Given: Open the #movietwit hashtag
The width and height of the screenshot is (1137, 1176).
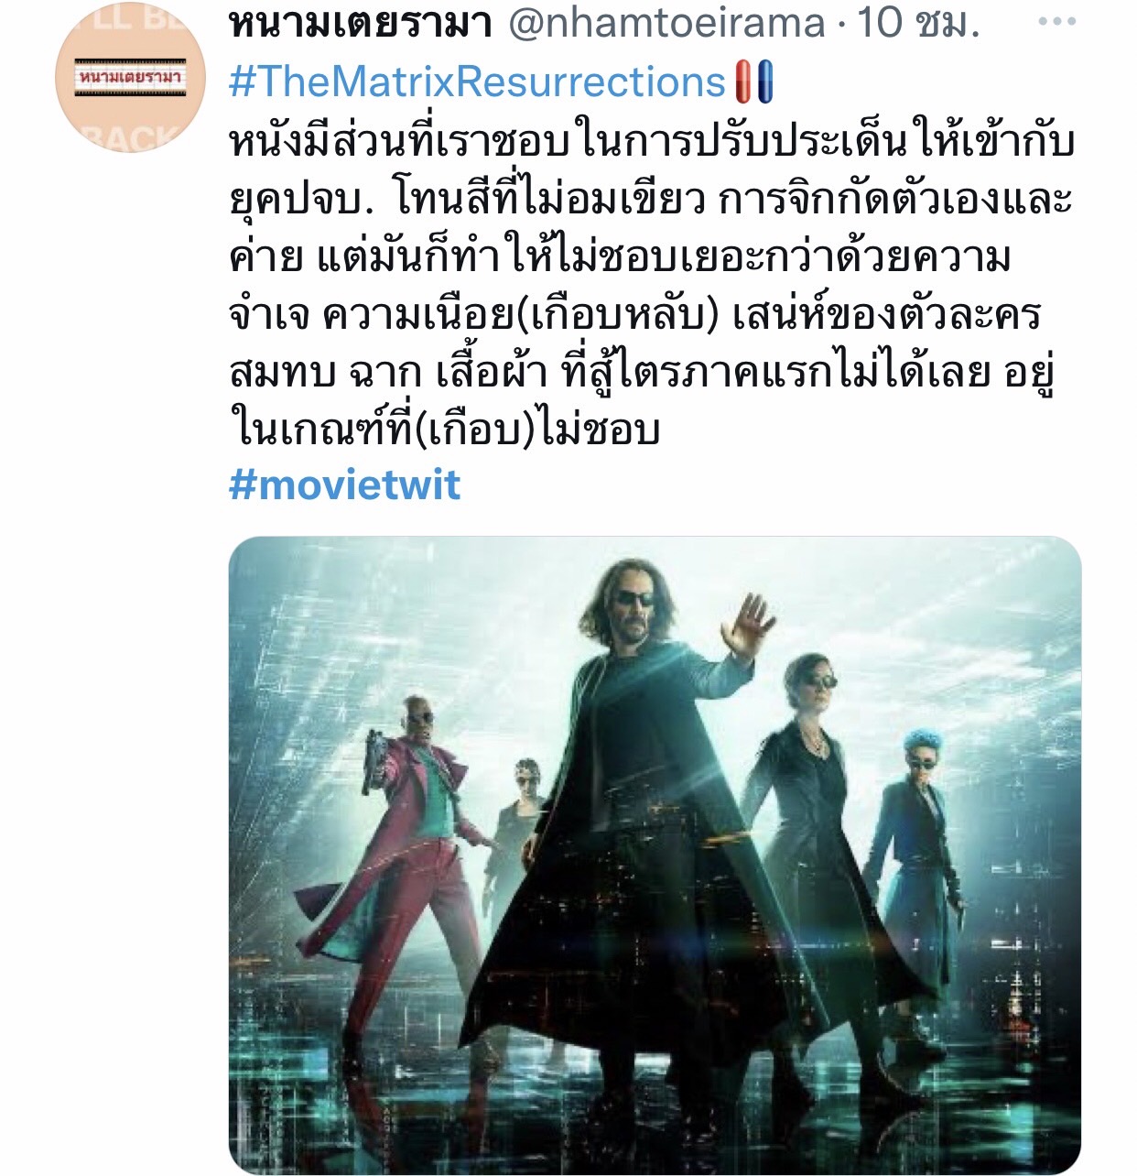Looking at the screenshot, I should 344,484.
